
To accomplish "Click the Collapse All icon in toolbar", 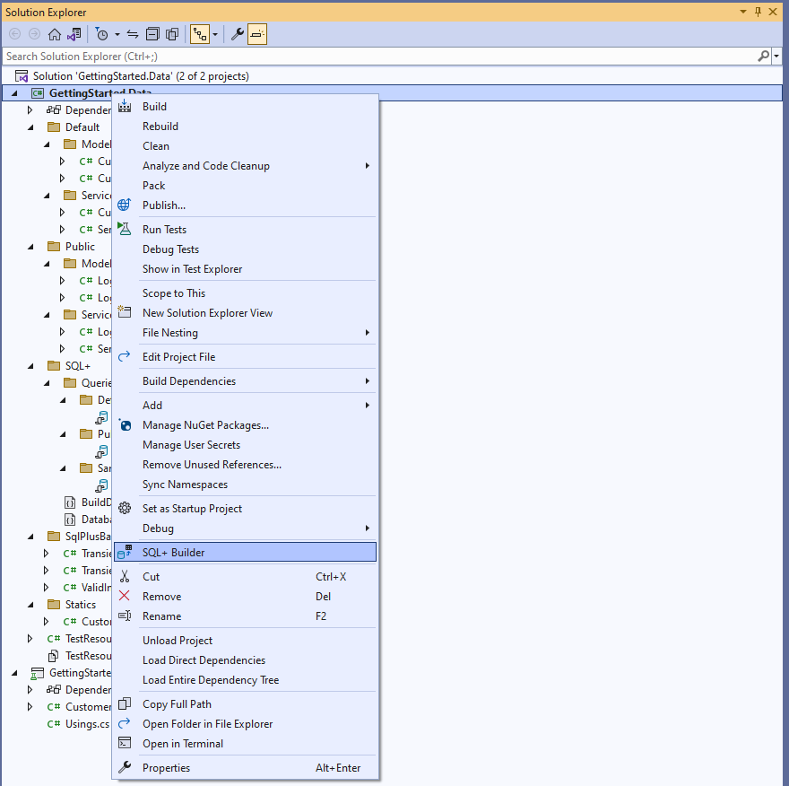I will [x=152, y=34].
